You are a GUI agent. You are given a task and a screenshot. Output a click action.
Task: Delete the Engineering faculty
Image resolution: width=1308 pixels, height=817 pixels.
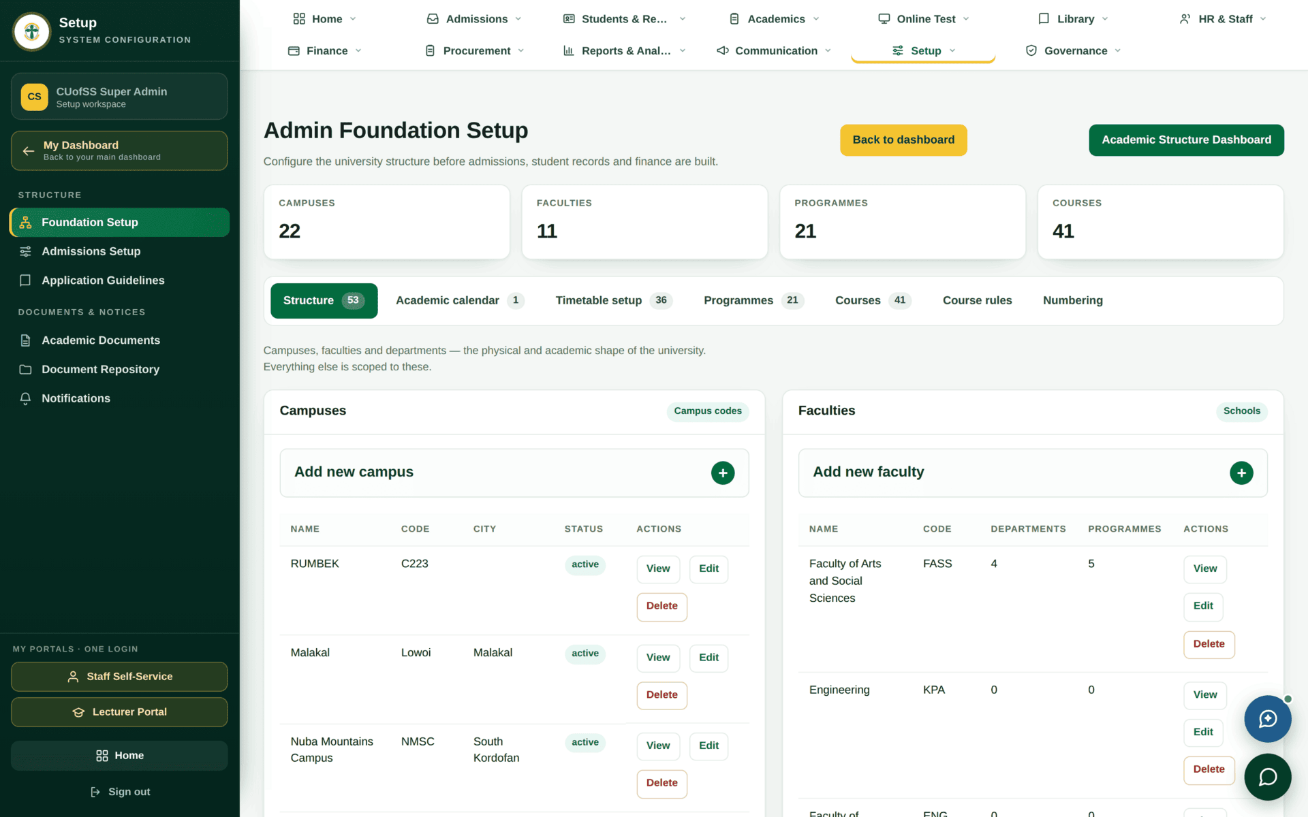click(1209, 770)
